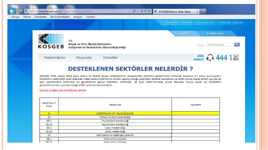Open the Destekler navigation menu
Image resolution: width=268 pixels, height=150 pixels.
(111, 57)
